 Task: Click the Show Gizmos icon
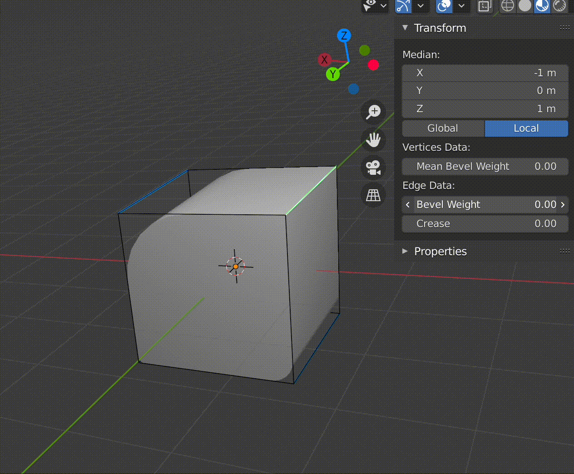tap(369, 6)
